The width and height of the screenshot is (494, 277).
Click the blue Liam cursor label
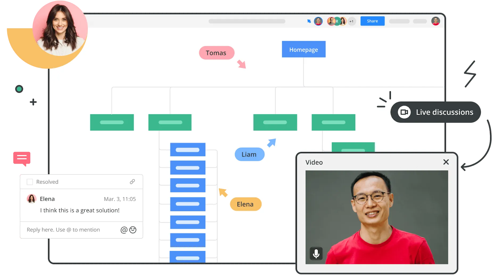tap(249, 154)
